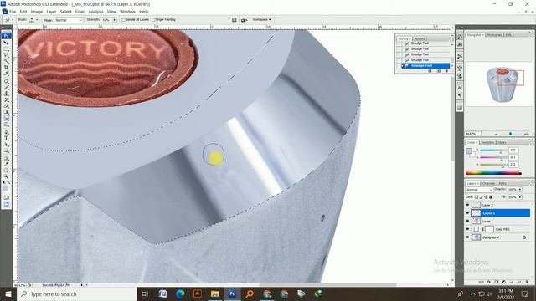Select the Brush tool in the toolbox
Viewport: 536px width, 301px height.
coord(6,87)
